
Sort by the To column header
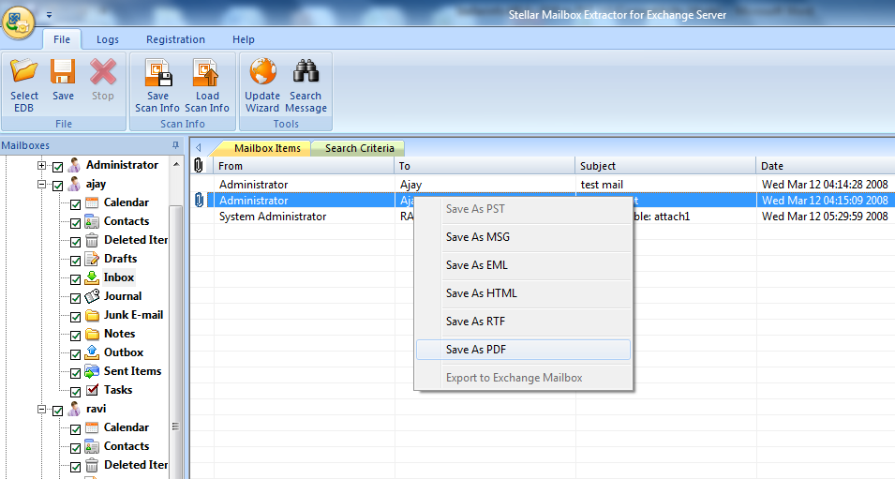(485, 166)
